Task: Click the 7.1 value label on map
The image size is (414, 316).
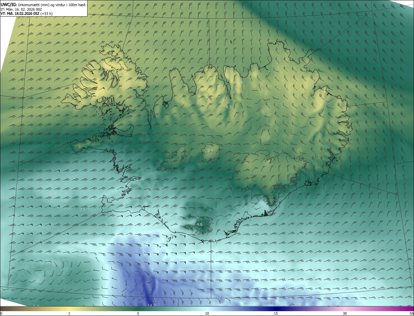Action: (82, 210)
